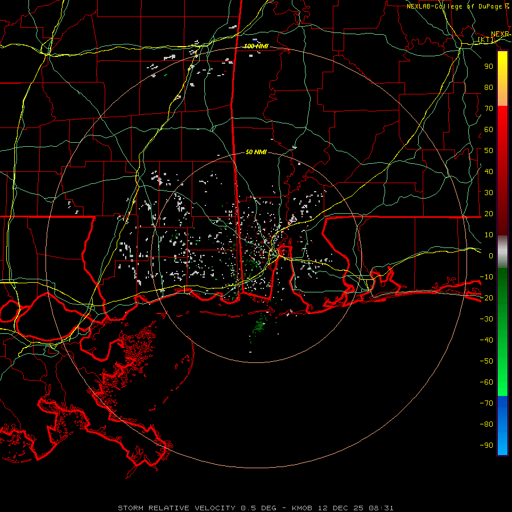Select the 90 value on the color scale
The height and width of the screenshot is (512, 512).
[x=489, y=67]
